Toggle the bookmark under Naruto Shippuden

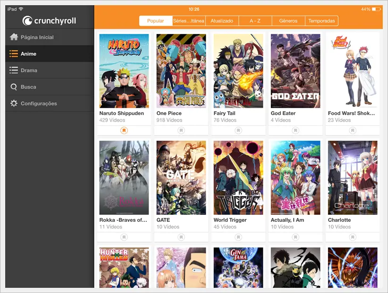point(124,130)
